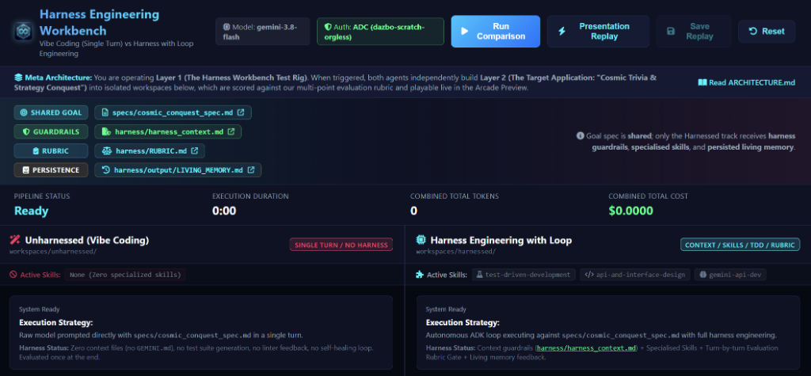The height and width of the screenshot is (376, 811).
Task: Open harness/harness_context.md guardrails link
Action: [x=168, y=131]
